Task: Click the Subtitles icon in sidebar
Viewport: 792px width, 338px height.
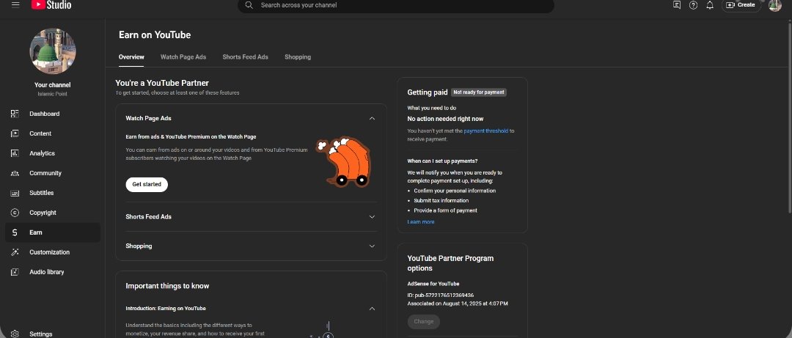Action: [x=15, y=193]
